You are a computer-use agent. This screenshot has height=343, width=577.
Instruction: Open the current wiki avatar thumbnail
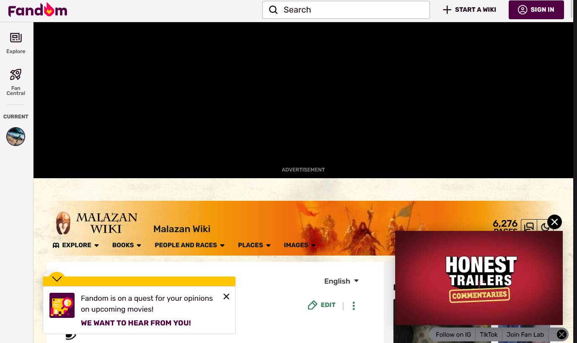[x=16, y=137]
